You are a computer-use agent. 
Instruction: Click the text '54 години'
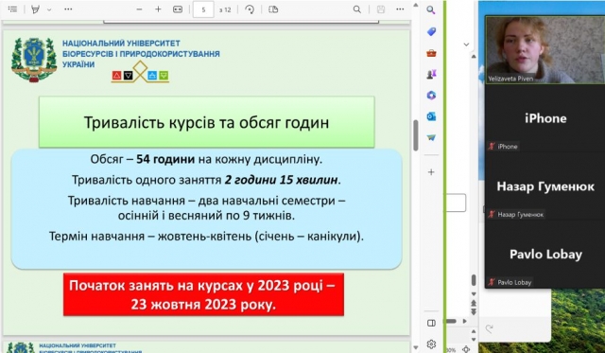[x=165, y=159]
